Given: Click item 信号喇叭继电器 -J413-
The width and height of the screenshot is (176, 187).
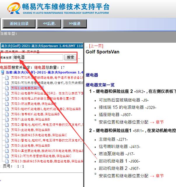Looking at the screenshot, I should click(x=119, y=147).
